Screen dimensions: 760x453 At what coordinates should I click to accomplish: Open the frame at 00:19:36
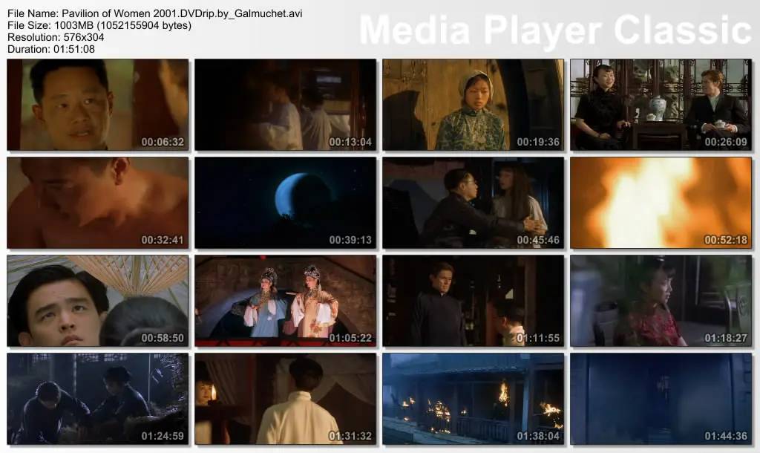tap(473, 105)
